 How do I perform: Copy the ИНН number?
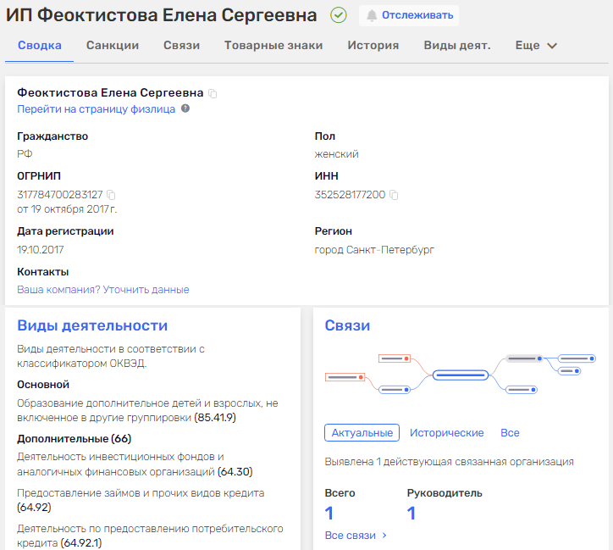[394, 195]
